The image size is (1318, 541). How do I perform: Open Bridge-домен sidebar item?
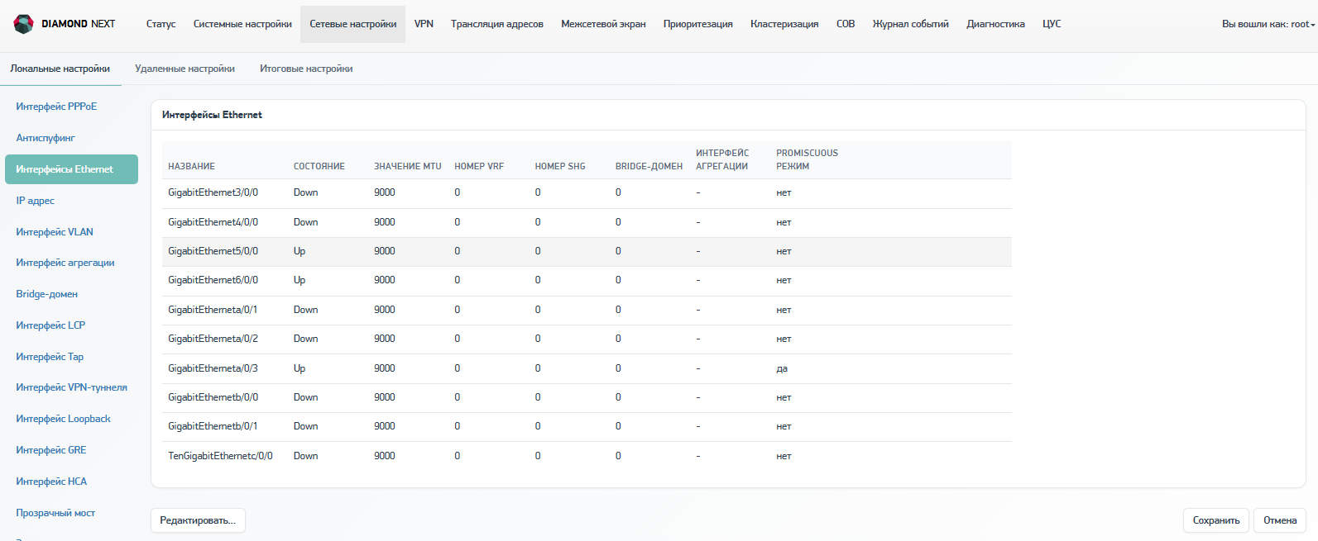(47, 294)
